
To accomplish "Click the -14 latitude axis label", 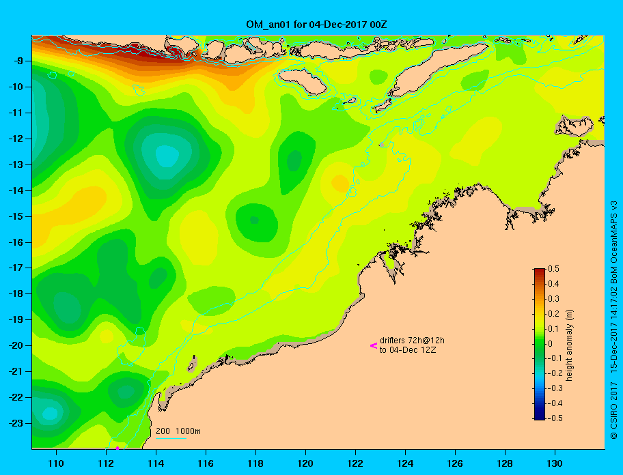I will click(16, 190).
